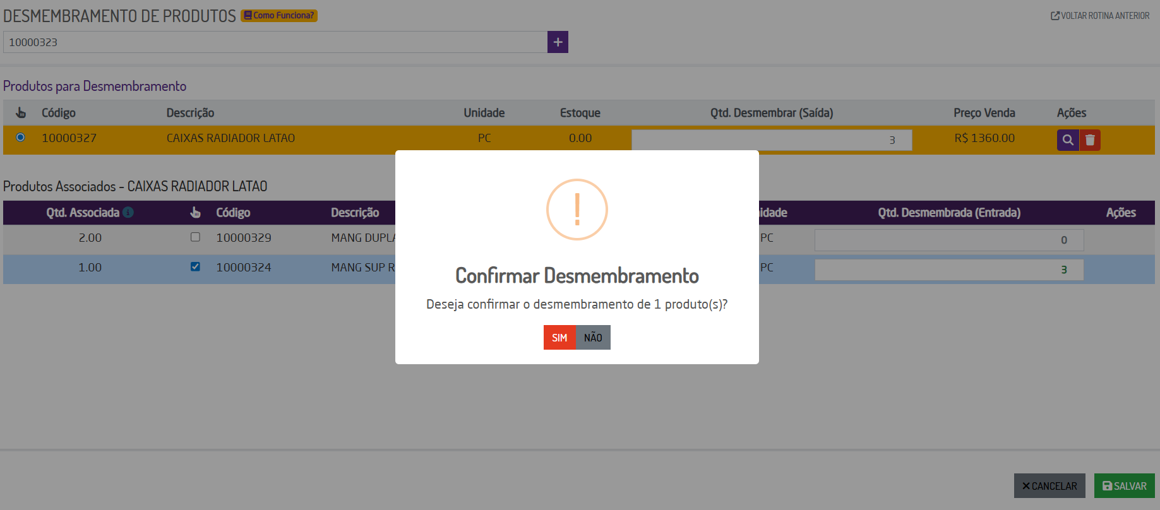
Task: Check the checkbox for product 10000329
Action: point(195,237)
